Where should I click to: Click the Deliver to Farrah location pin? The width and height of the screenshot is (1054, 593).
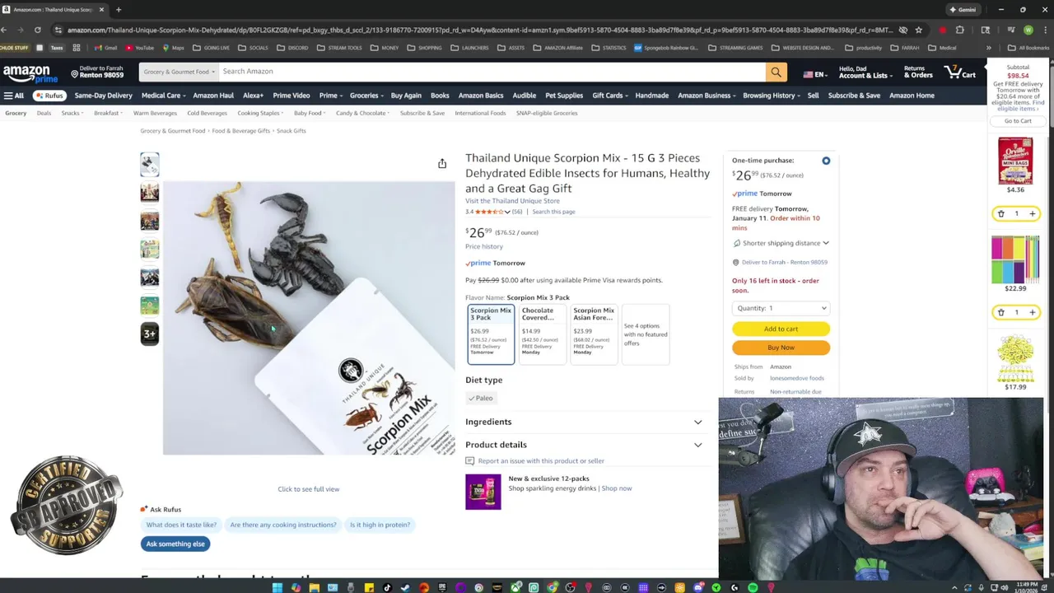point(77,75)
